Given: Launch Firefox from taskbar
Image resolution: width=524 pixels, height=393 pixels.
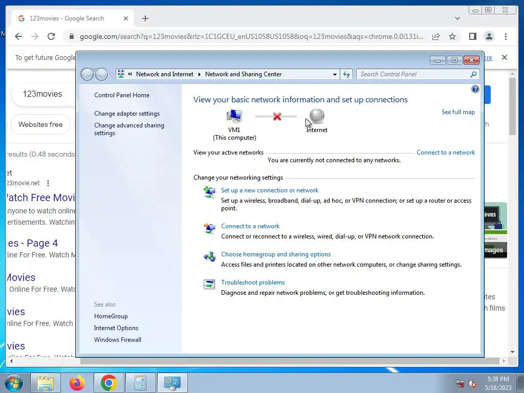Looking at the screenshot, I should point(77,383).
